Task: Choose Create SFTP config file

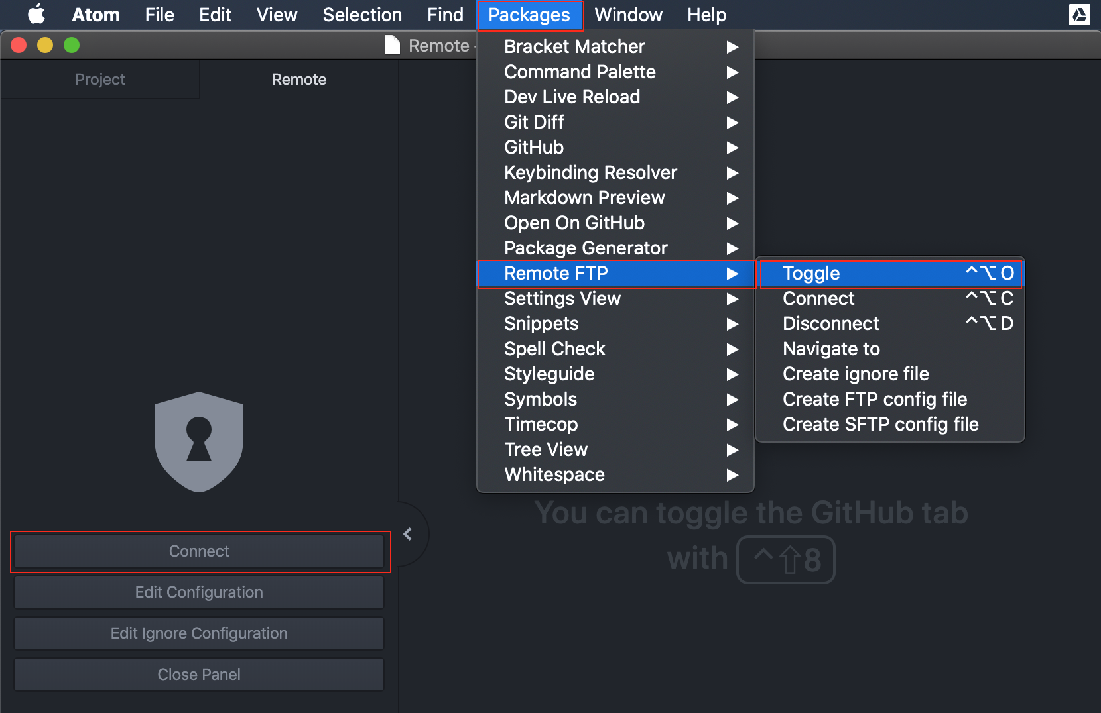Action: [890, 424]
